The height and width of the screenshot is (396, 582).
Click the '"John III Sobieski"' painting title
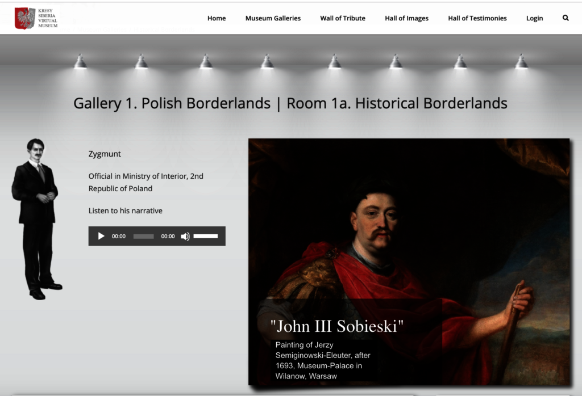click(336, 326)
